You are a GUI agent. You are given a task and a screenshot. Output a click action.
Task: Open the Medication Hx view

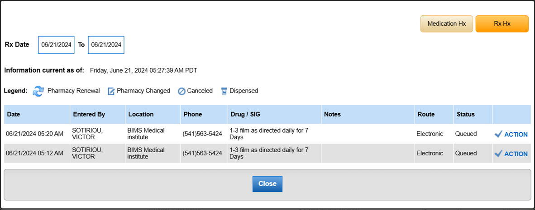pyautogui.click(x=446, y=24)
